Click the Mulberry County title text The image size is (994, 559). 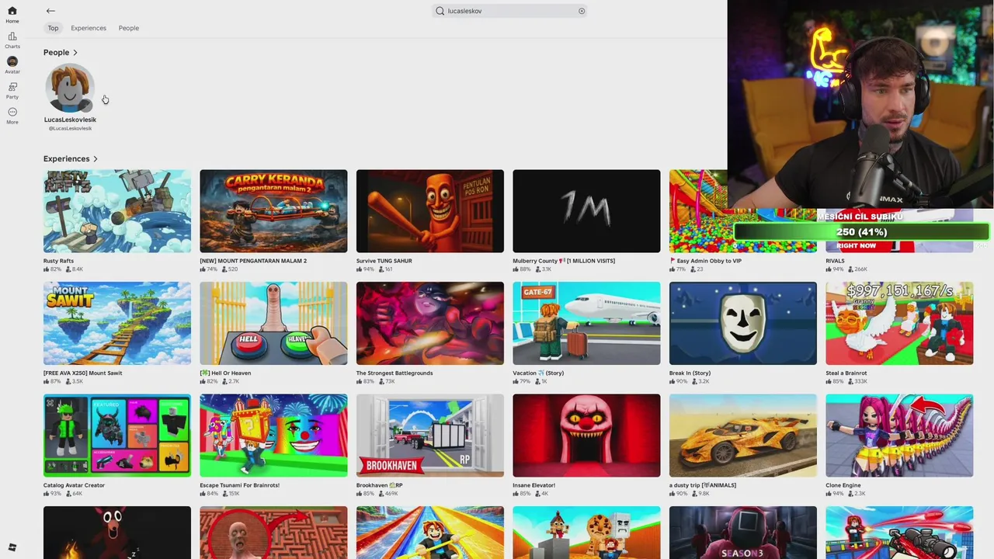click(x=564, y=261)
